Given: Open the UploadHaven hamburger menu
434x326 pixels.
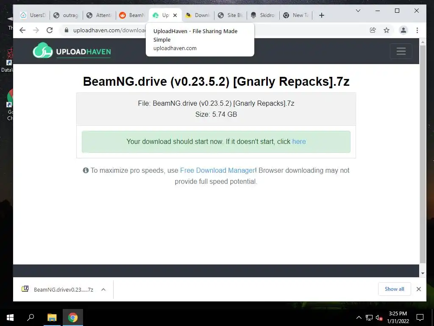Looking at the screenshot, I should [401, 51].
